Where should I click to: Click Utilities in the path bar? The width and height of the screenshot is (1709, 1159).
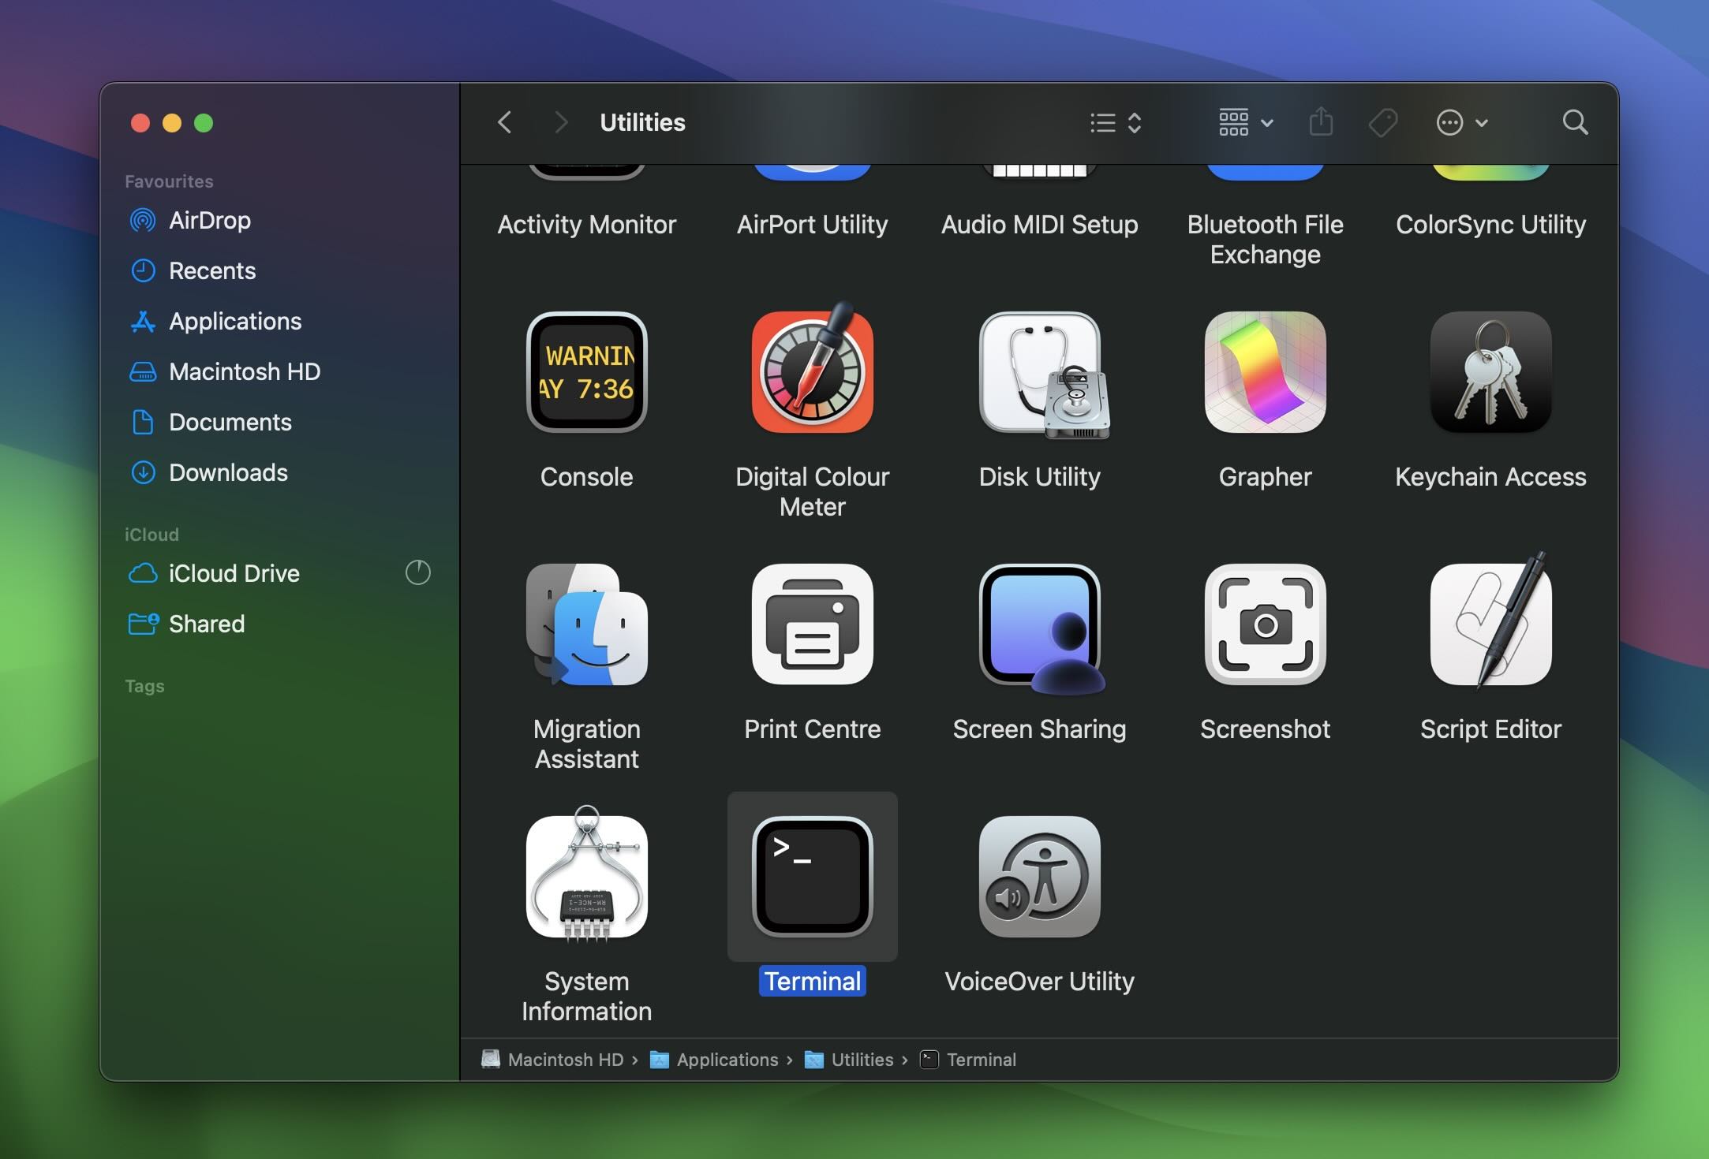click(849, 1060)
